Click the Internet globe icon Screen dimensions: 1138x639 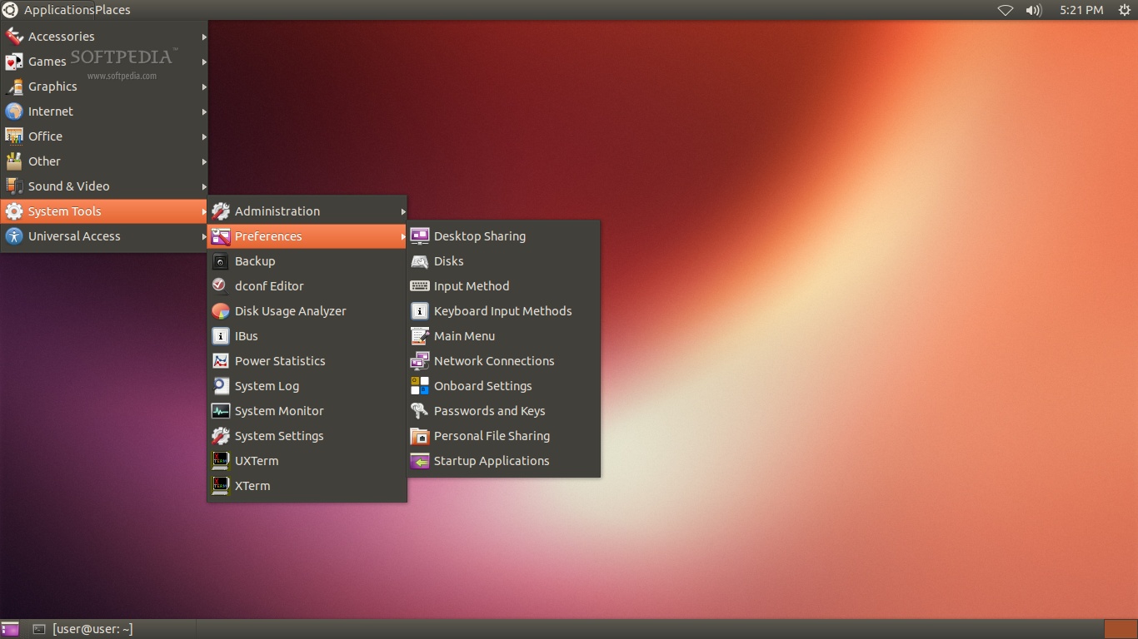14,111
